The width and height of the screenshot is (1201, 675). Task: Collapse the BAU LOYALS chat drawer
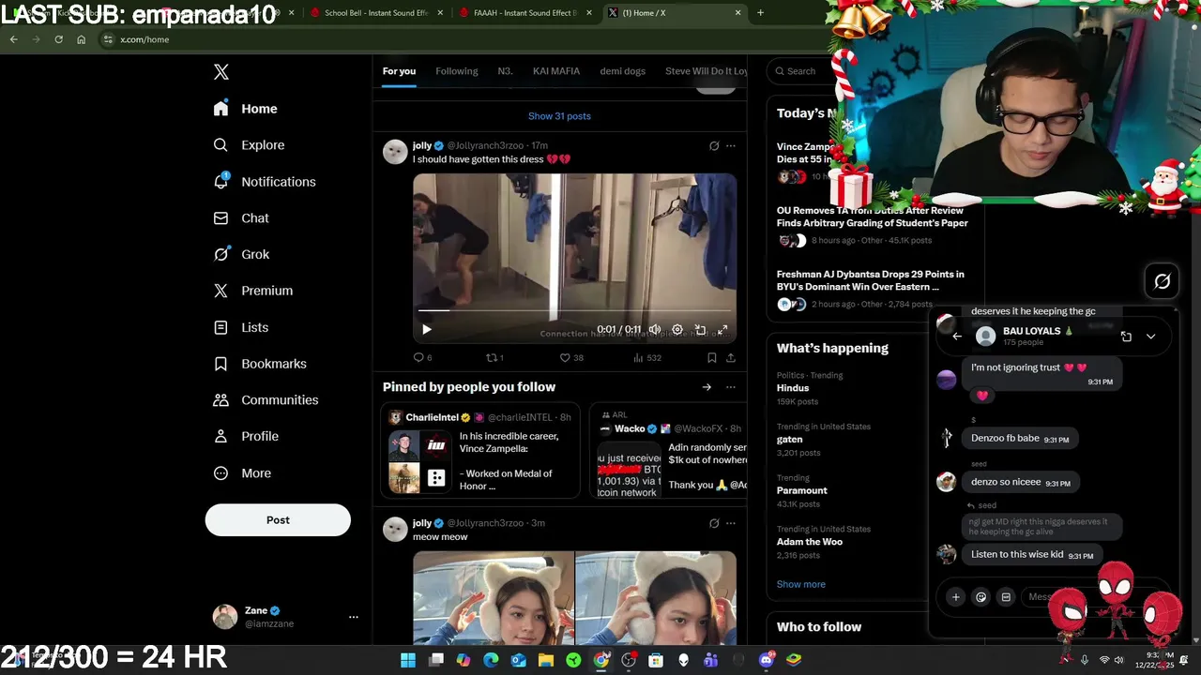point(1150,337)
